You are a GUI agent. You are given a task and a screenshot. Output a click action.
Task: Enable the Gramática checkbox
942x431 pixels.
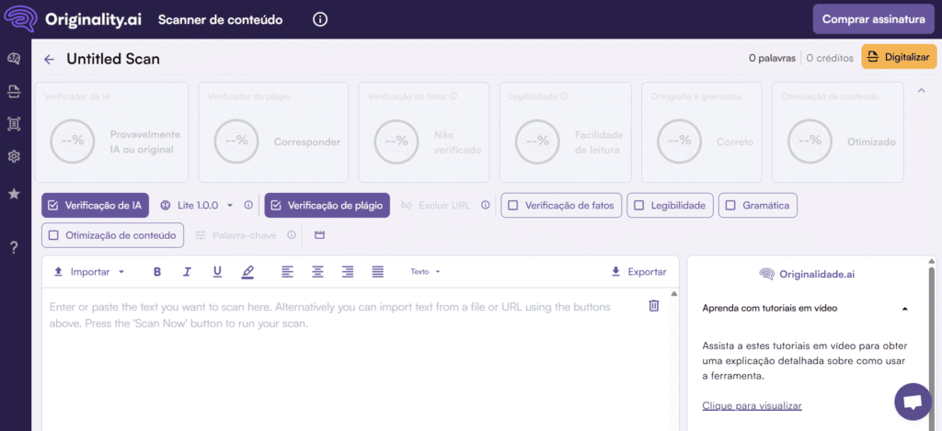point(731,205)
